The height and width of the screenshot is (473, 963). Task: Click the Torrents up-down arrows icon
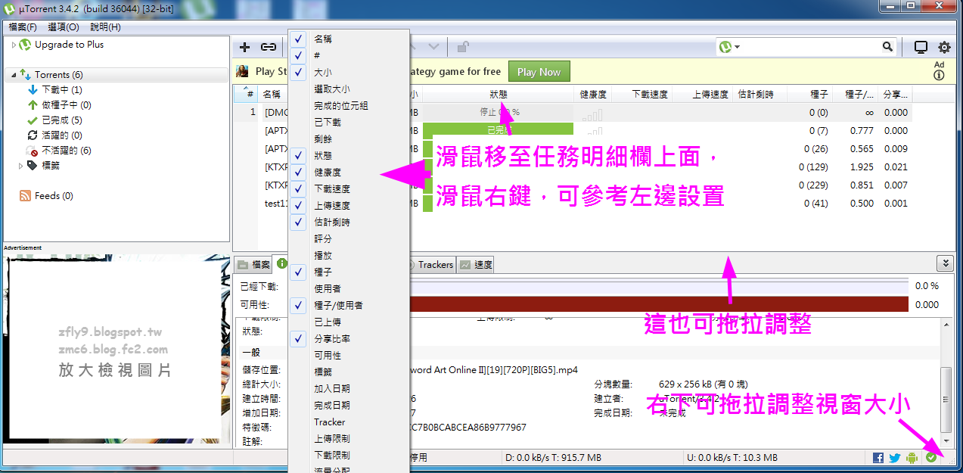coord(25,75)
